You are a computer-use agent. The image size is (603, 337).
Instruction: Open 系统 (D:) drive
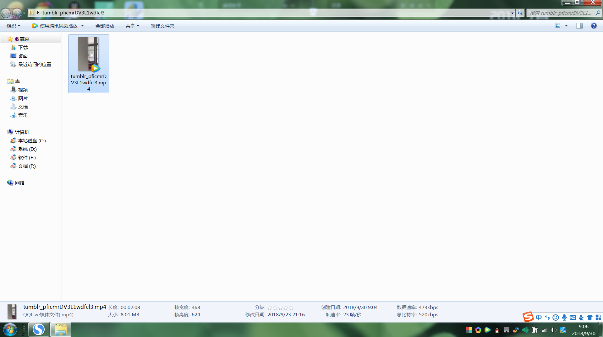(27, 149)
